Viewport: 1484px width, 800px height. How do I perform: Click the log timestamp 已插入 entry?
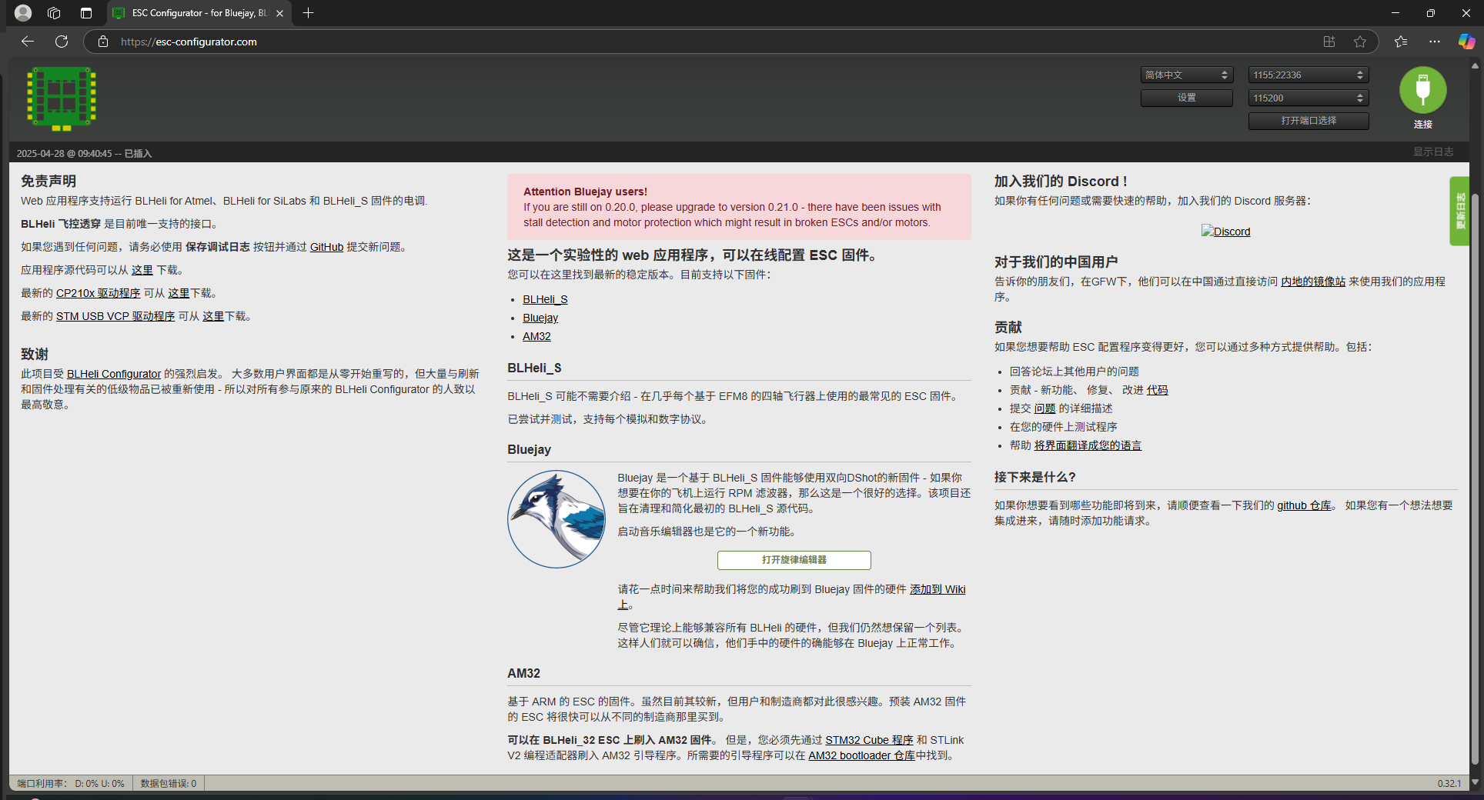[x=84, y=153]
